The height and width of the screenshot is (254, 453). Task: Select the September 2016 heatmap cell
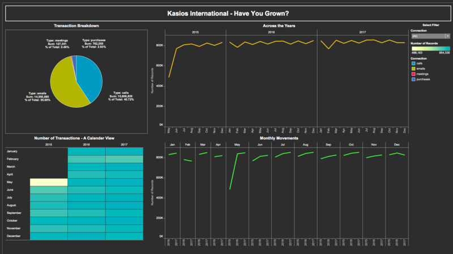(x=87, y=213)
